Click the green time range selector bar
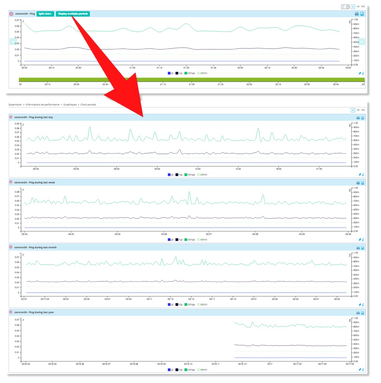 pyautogui.click(x=192, y=79)
